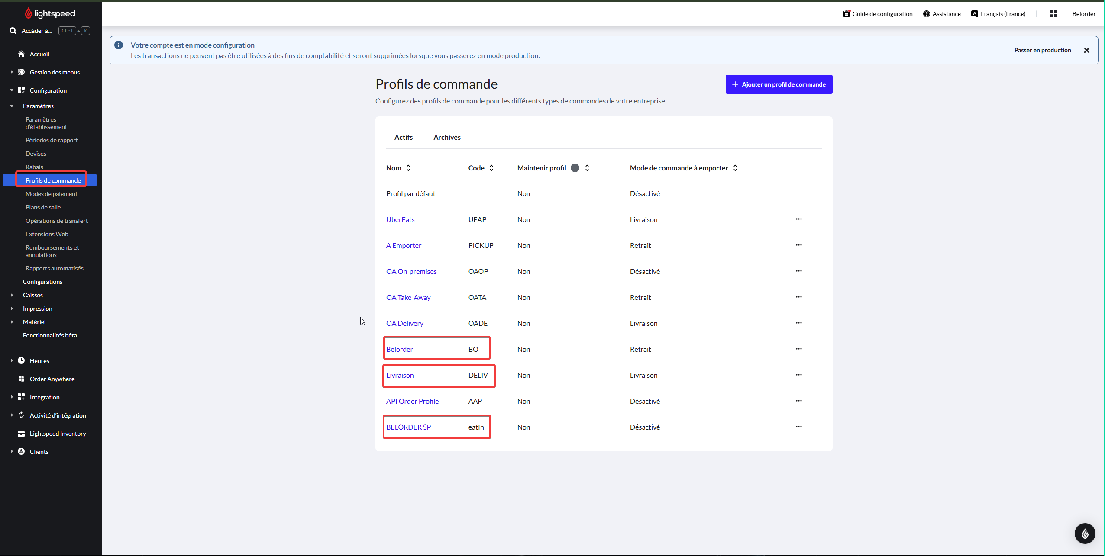
Task: Open Gestion des menus section
Action: 55,72
